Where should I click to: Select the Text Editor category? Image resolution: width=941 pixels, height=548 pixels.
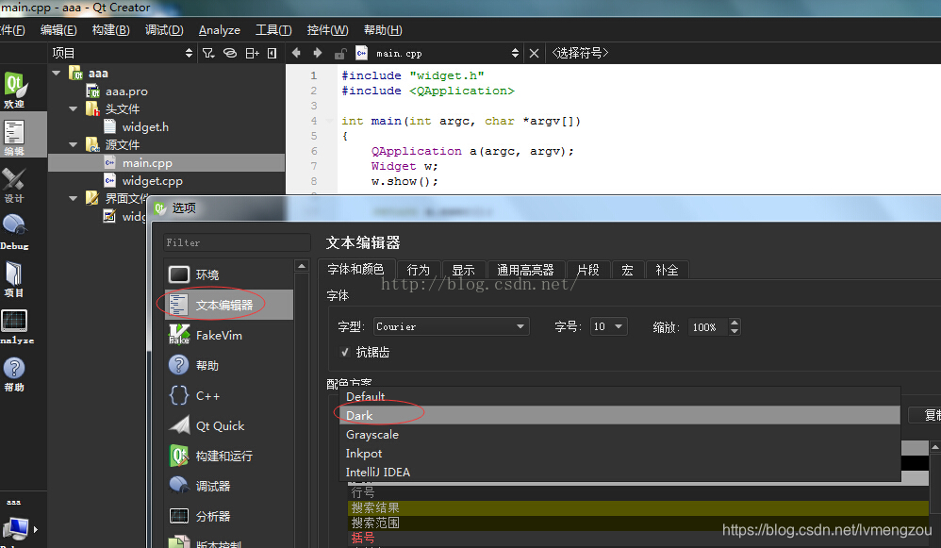(x=229, y=305)
